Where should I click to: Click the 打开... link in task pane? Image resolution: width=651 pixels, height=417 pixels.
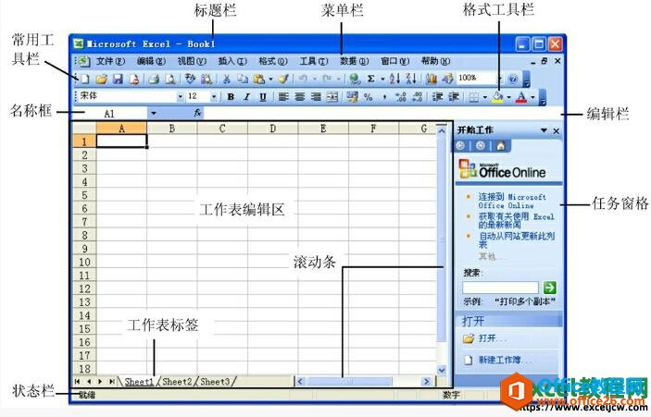[492, 338]
